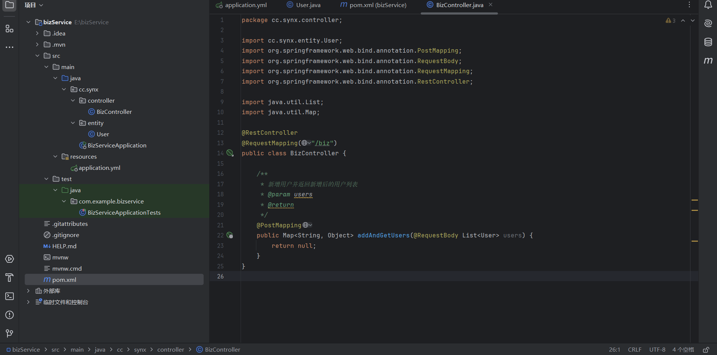Select the .gitignore file
Viewport: 717px width, 355px height.
coord(62,235)
